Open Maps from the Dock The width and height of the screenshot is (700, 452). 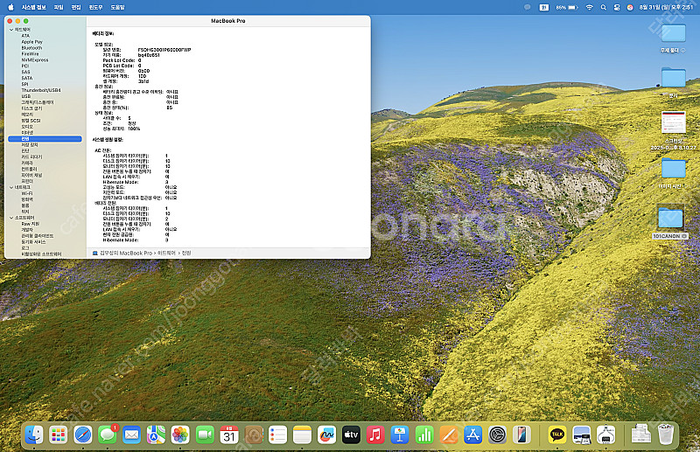point(156,435)
